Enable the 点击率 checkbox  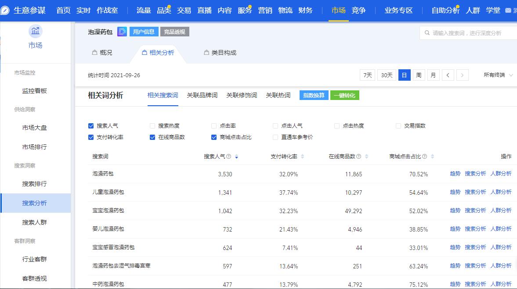(x=214, y=125)
